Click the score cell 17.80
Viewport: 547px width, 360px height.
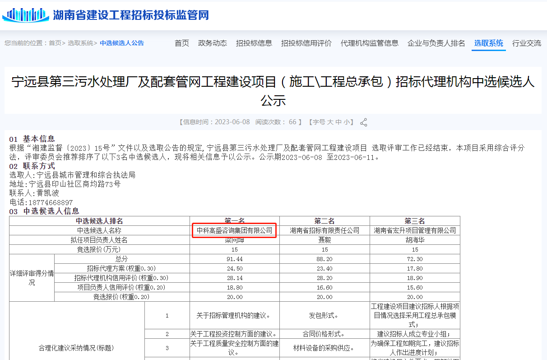pyautogui.click(x=415, y=268)
